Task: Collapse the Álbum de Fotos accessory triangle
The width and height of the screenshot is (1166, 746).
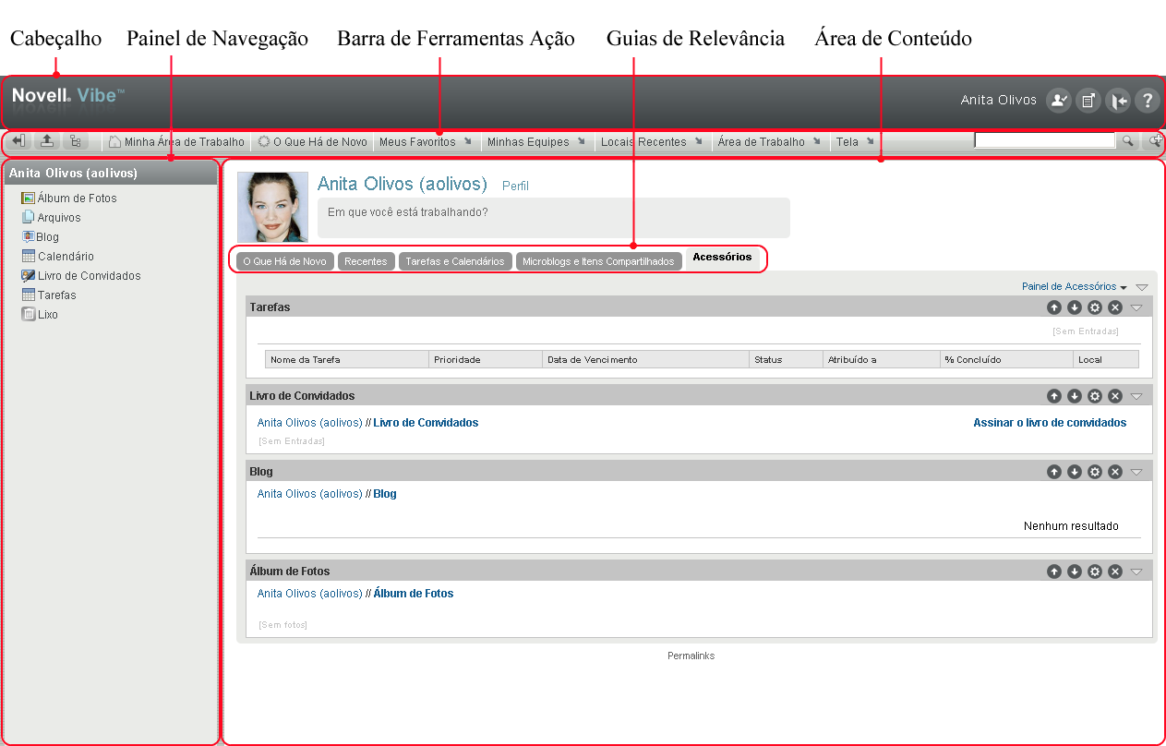Action: tap(1137, 572)
